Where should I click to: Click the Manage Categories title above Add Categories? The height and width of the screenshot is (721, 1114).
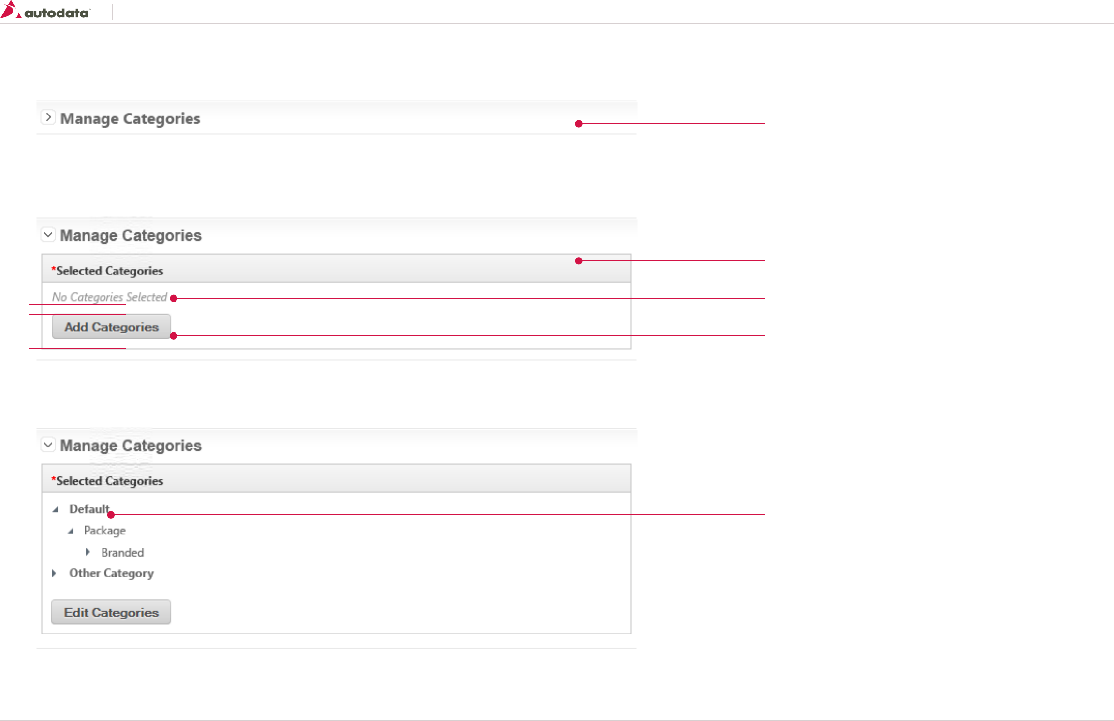pos(131,235)
